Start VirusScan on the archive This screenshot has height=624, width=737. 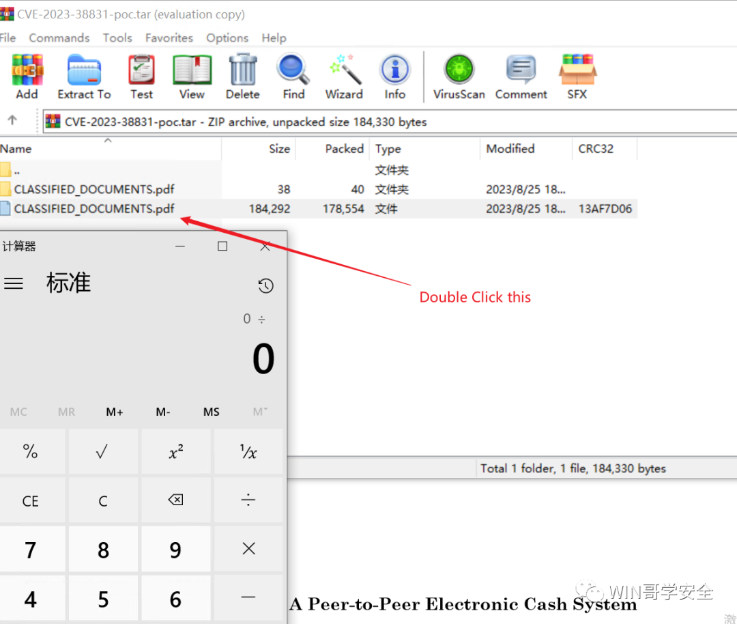pyautogui.click(x=459, y=76)
